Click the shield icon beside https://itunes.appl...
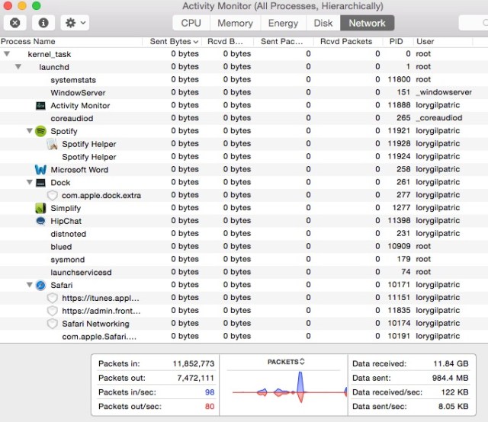 53,298
